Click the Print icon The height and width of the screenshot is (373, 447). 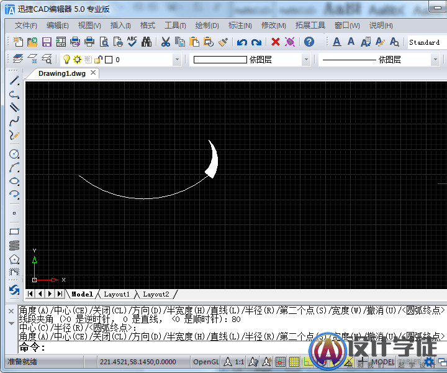(89, 42)
